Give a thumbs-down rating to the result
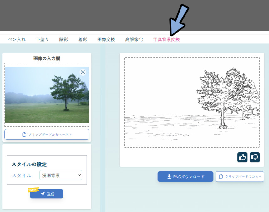The image size is (269, 212). [x=255, y=157]
